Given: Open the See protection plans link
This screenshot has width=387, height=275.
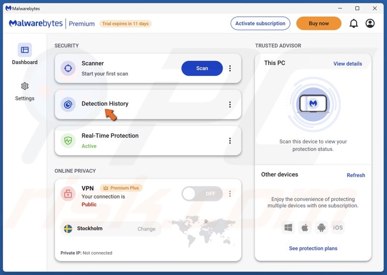Looking at the screenshot, I should [x=313, y=249].
